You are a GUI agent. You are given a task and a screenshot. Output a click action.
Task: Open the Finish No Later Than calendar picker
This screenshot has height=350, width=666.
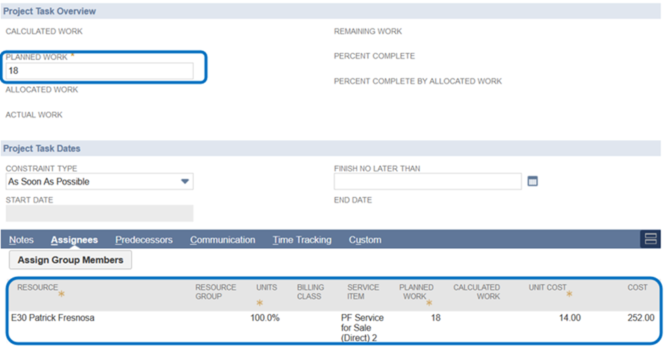532,182
